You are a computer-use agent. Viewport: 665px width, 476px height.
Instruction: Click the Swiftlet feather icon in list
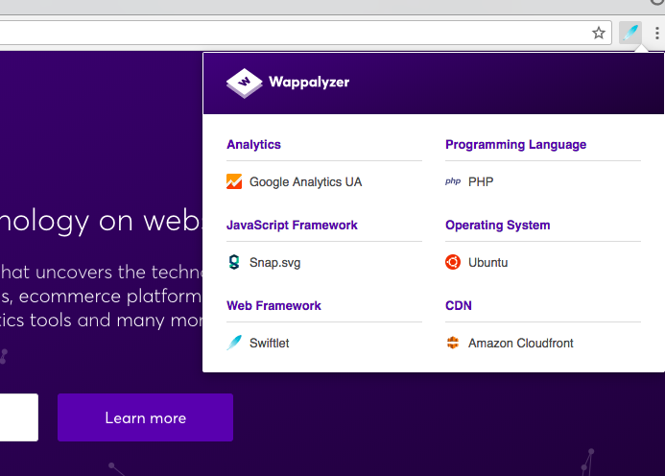[x=234, y=343]
